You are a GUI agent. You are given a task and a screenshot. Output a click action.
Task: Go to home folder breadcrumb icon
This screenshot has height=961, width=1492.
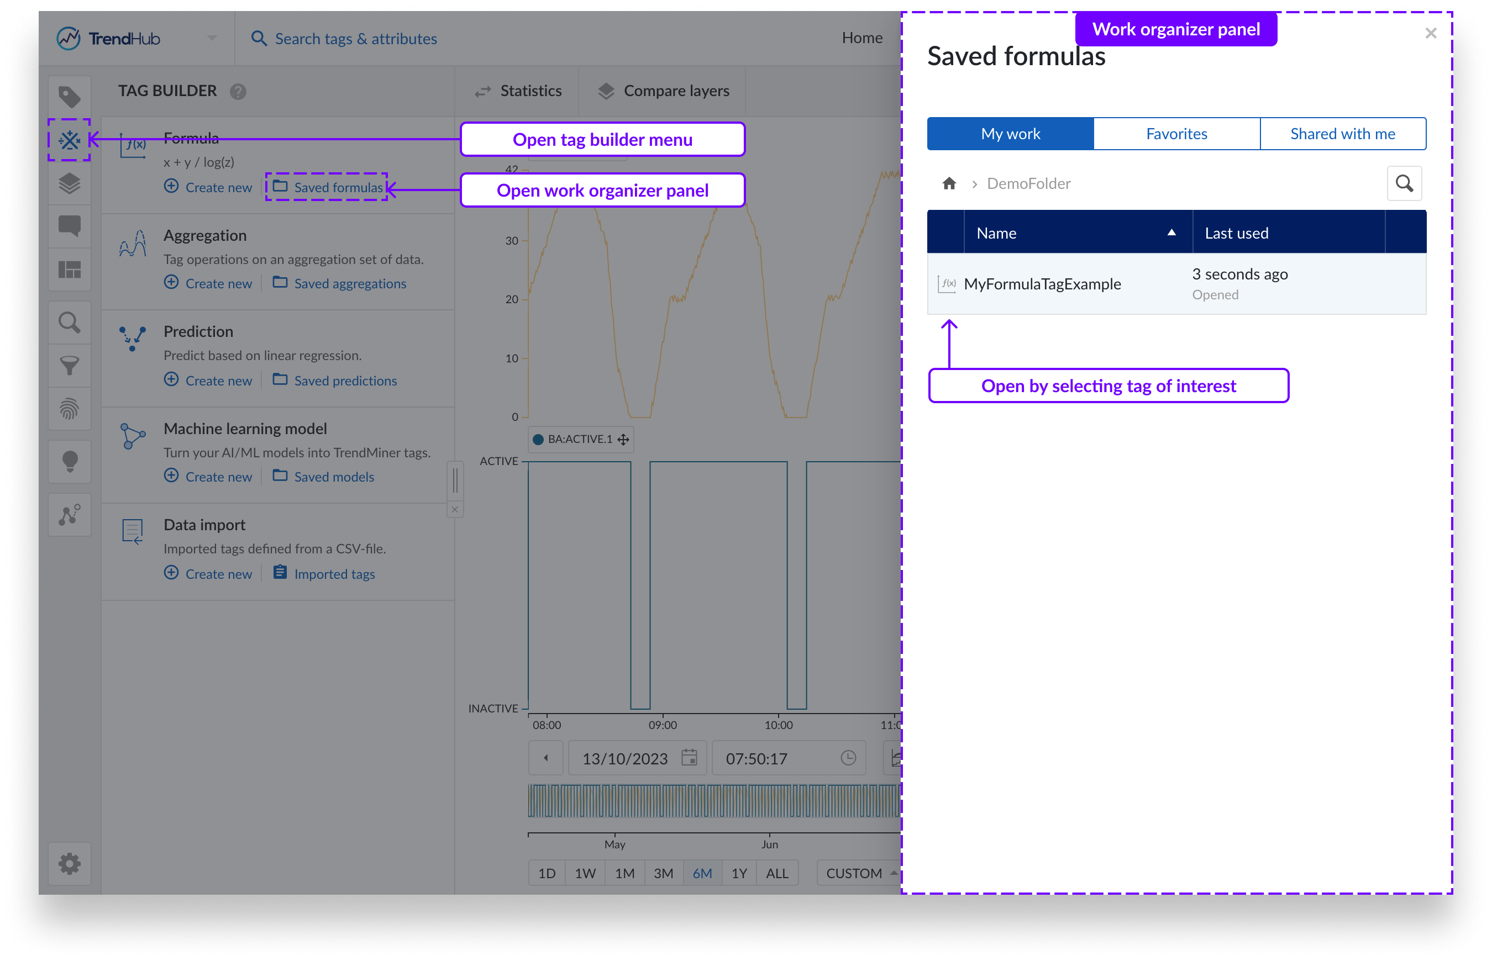pyautogui.click(x=949, y=183)
